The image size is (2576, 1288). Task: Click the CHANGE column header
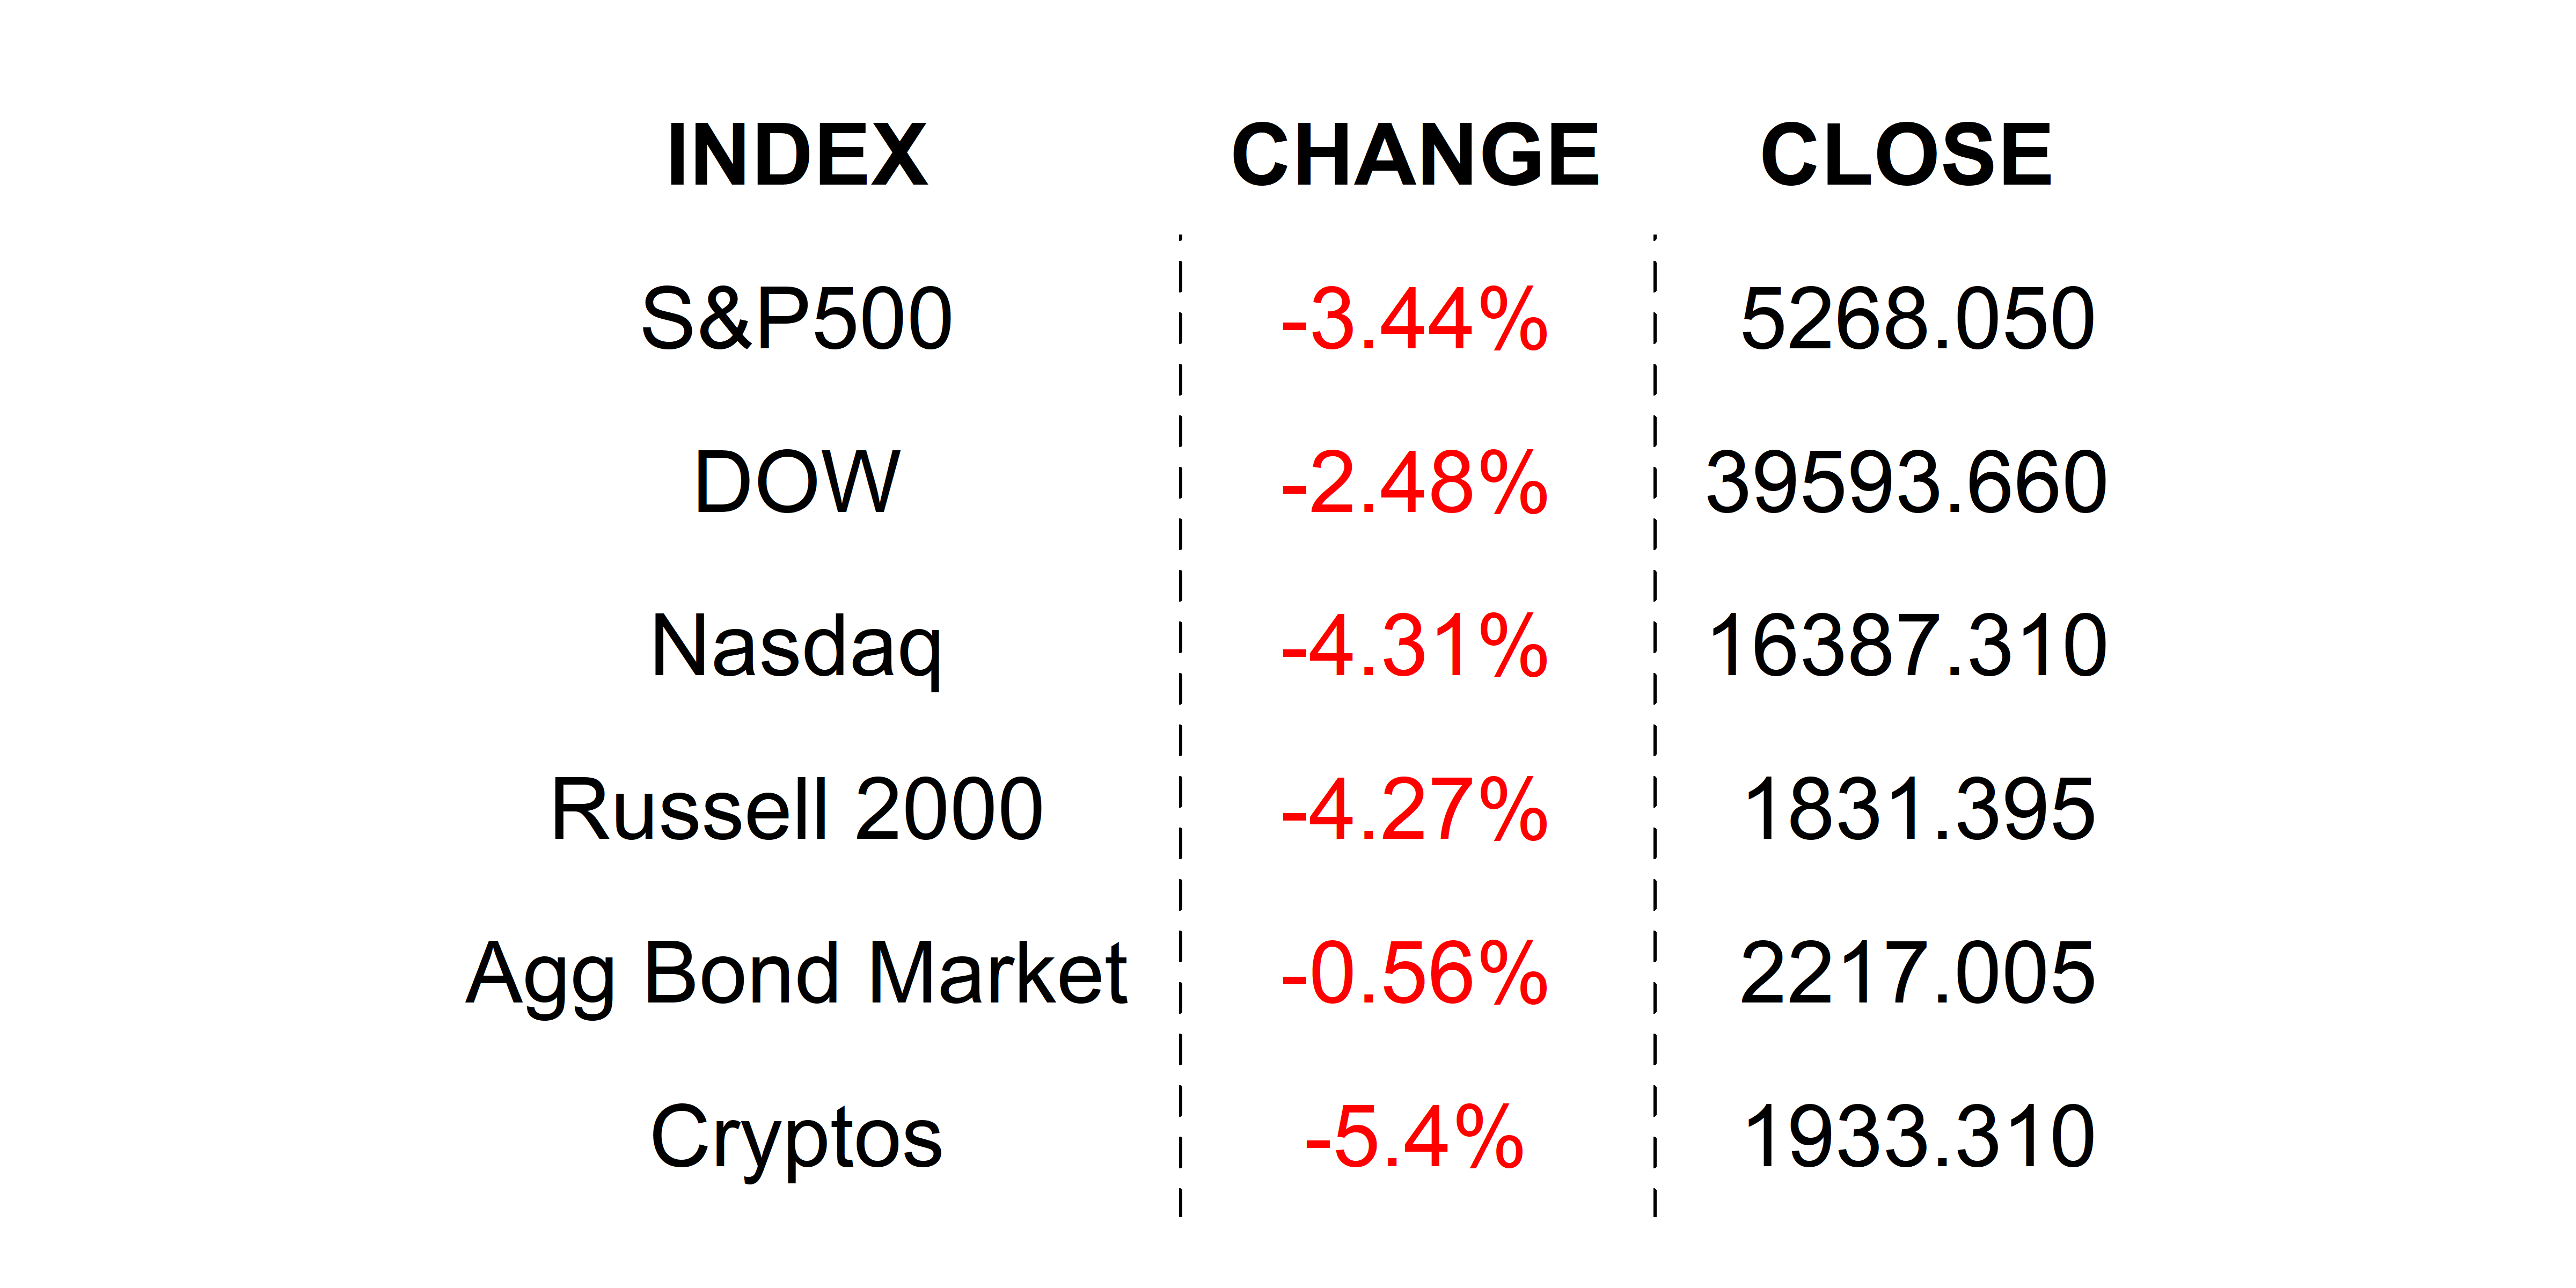click(1415, 155)
